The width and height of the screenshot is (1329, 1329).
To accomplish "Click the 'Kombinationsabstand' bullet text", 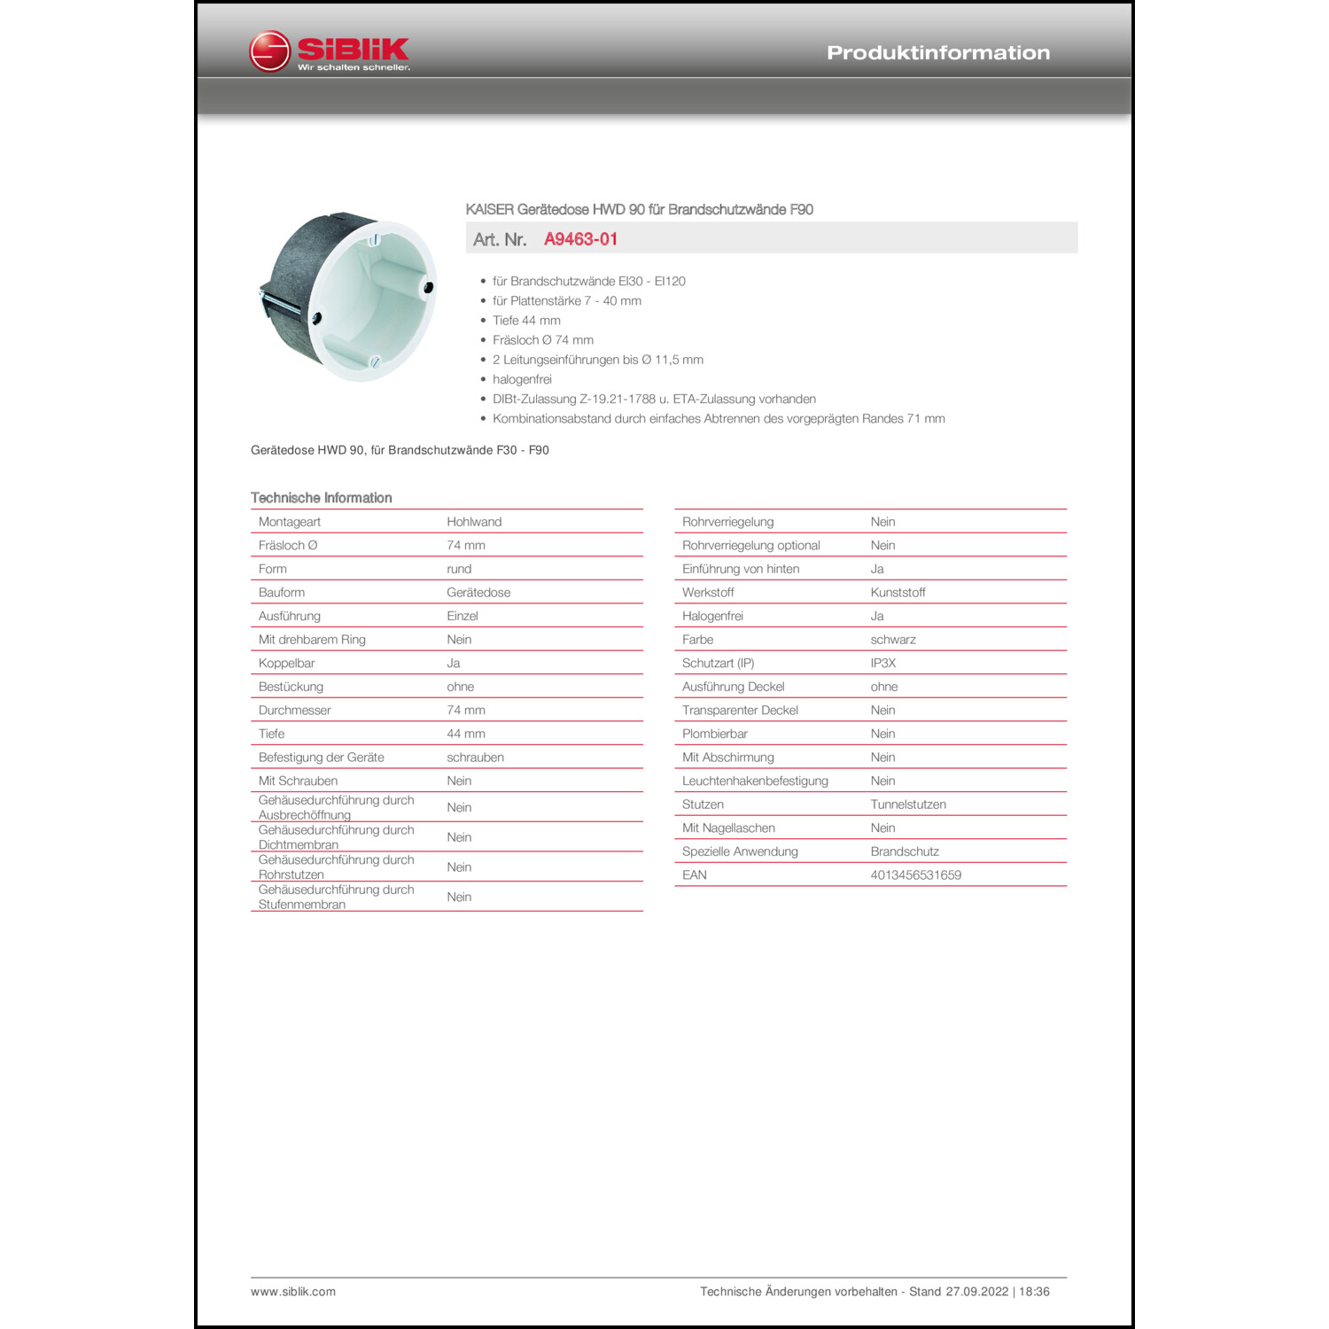I will [719, 418].
